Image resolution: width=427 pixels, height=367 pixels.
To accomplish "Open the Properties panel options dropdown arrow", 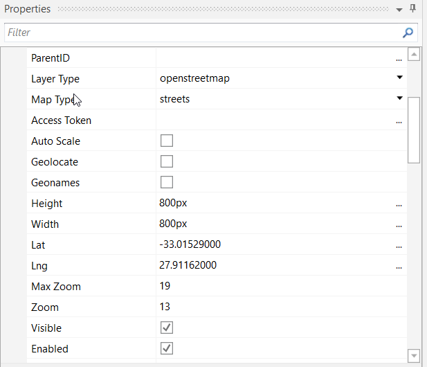I will point(399,10).
